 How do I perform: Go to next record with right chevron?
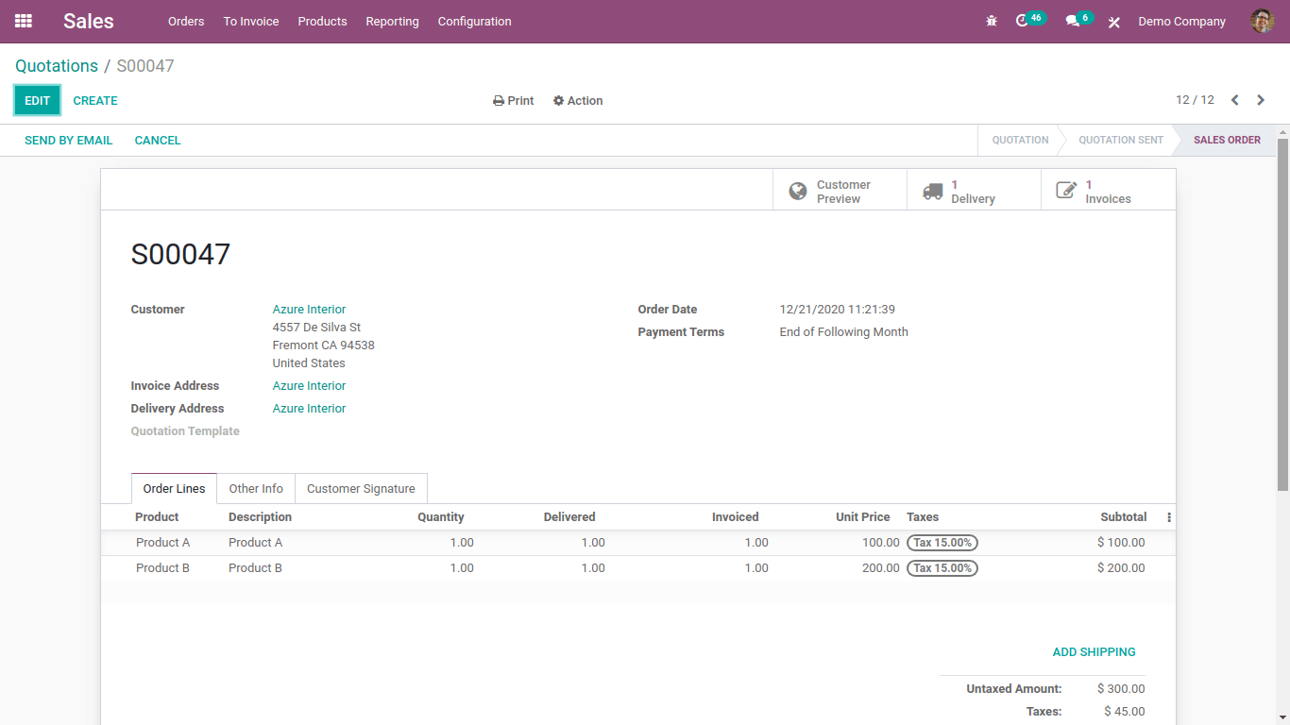1261,100
